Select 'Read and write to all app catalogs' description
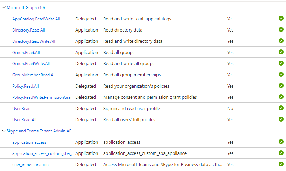Image resolution: width=286 pixels, height=171 pixels. pyautogui.click(x=137, y=19)
